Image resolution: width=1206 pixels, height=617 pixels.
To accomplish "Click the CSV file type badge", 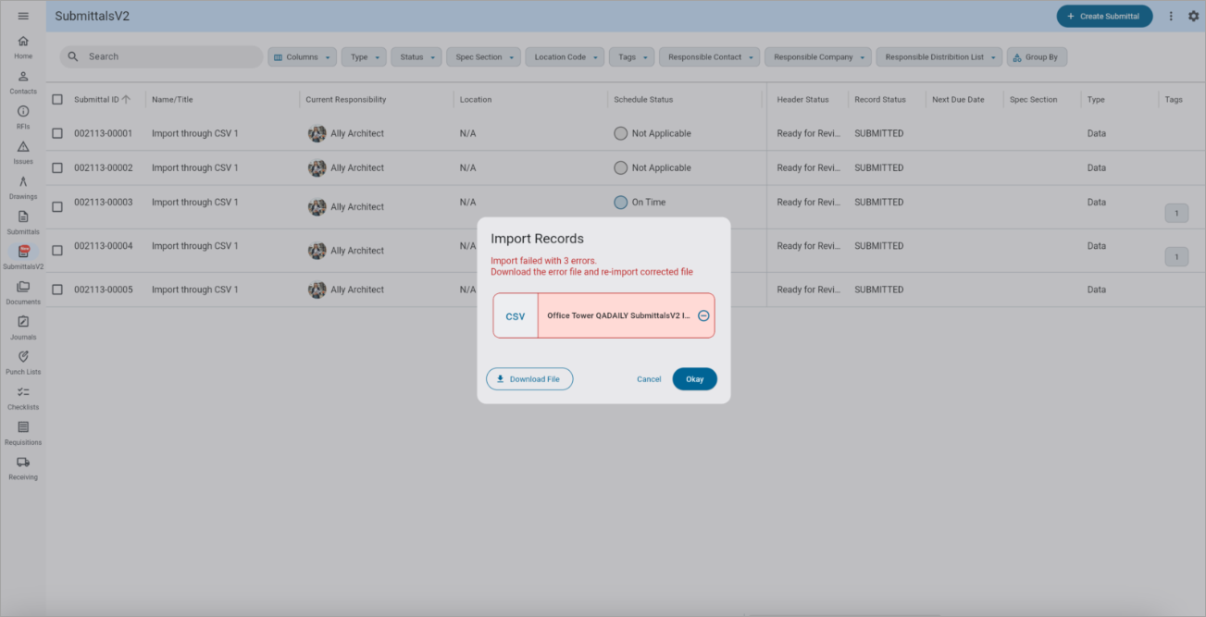I will 516,316.
